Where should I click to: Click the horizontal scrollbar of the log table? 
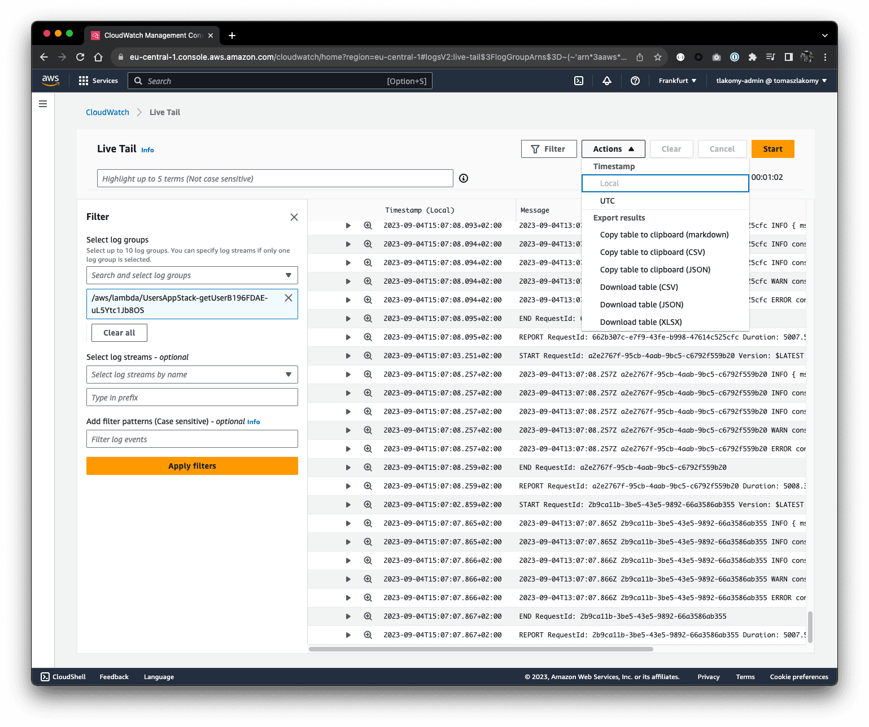[x=481, y=649]
